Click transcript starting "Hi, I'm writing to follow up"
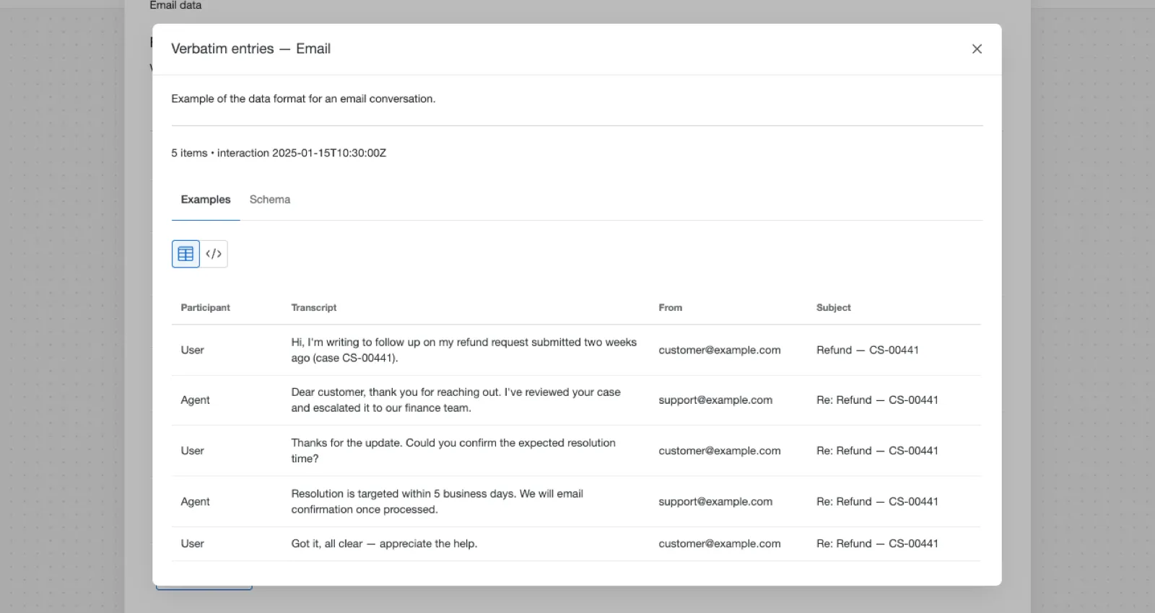Screen dimensions: 1155x613 point(464,350)
